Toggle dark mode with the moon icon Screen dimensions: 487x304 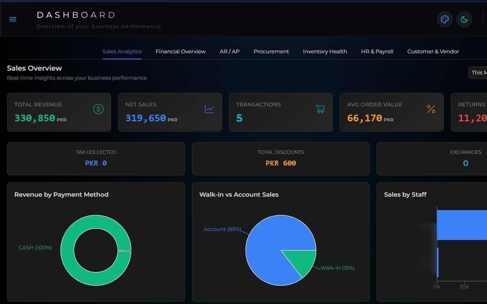coord(464,19)
